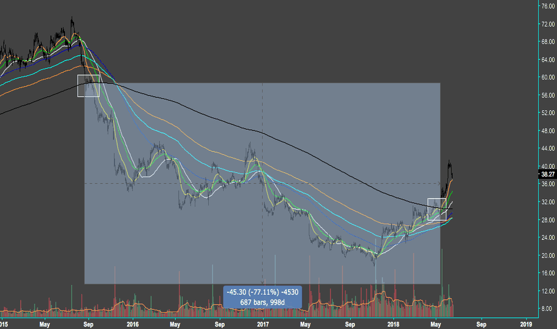Select the 72.00 price axis label
557x329 pixels.
pyautogui.click(x=548, y=24)
